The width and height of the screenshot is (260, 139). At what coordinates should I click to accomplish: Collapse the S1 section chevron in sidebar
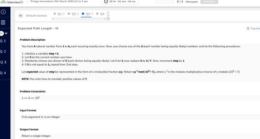pyautogui.click(x=6, y=33)
